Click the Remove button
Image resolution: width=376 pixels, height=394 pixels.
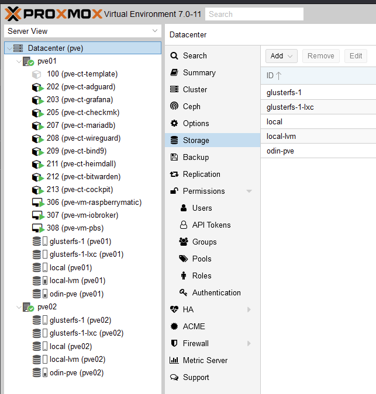[320, 56]
